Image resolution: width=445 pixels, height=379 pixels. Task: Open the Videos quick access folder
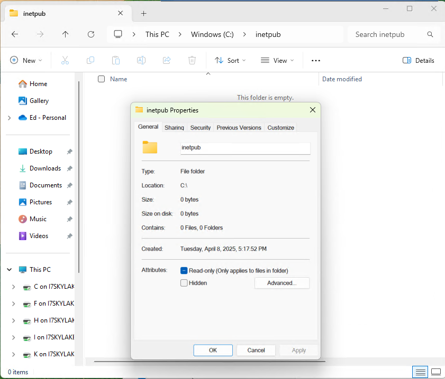tap(33, 236)
